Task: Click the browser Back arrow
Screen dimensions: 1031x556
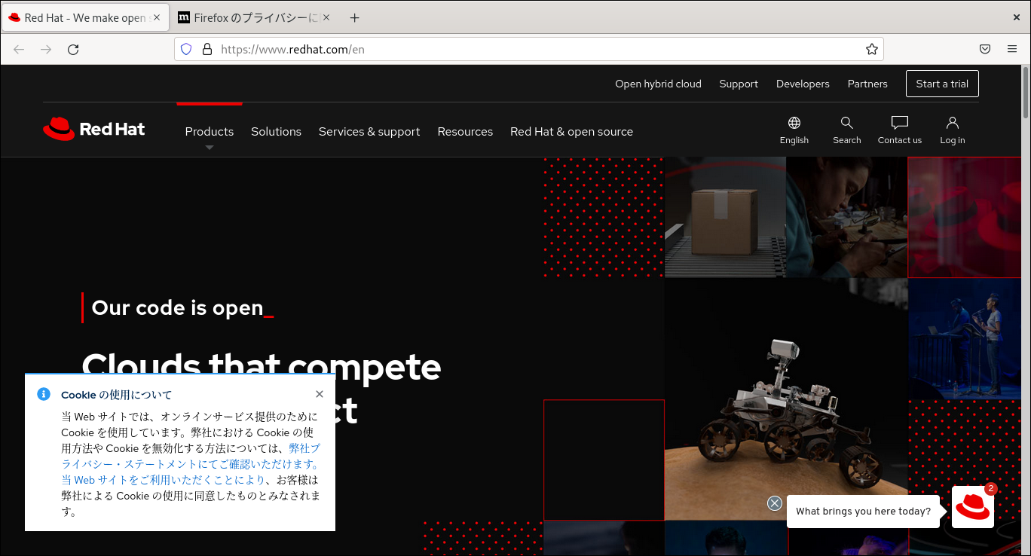Action: click(19, 49)
